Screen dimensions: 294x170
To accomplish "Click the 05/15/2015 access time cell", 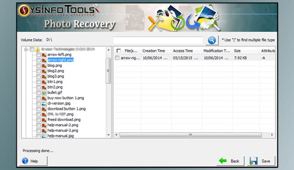I will tap(185, 58).
